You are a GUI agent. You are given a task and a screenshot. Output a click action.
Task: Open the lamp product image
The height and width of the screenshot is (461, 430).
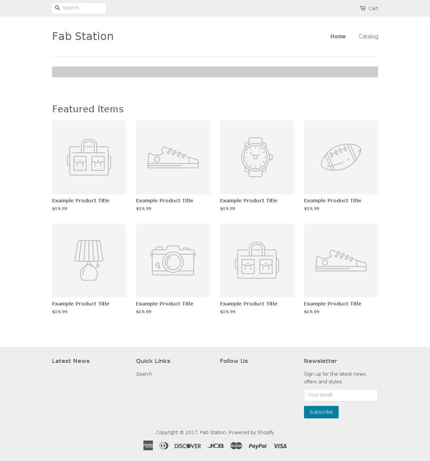click(89, 260)
